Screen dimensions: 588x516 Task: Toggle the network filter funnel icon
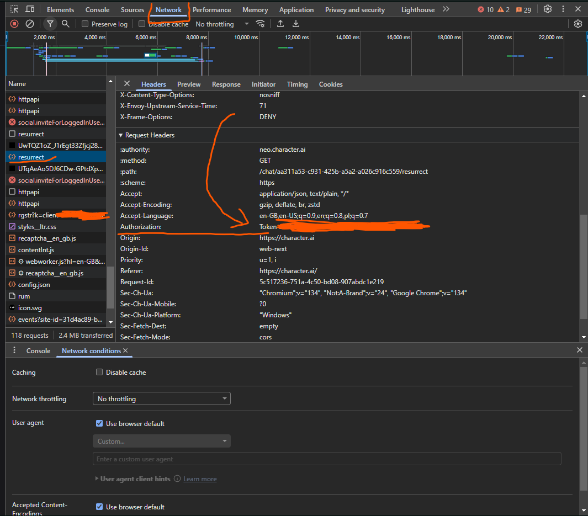(x=50, y=24)
